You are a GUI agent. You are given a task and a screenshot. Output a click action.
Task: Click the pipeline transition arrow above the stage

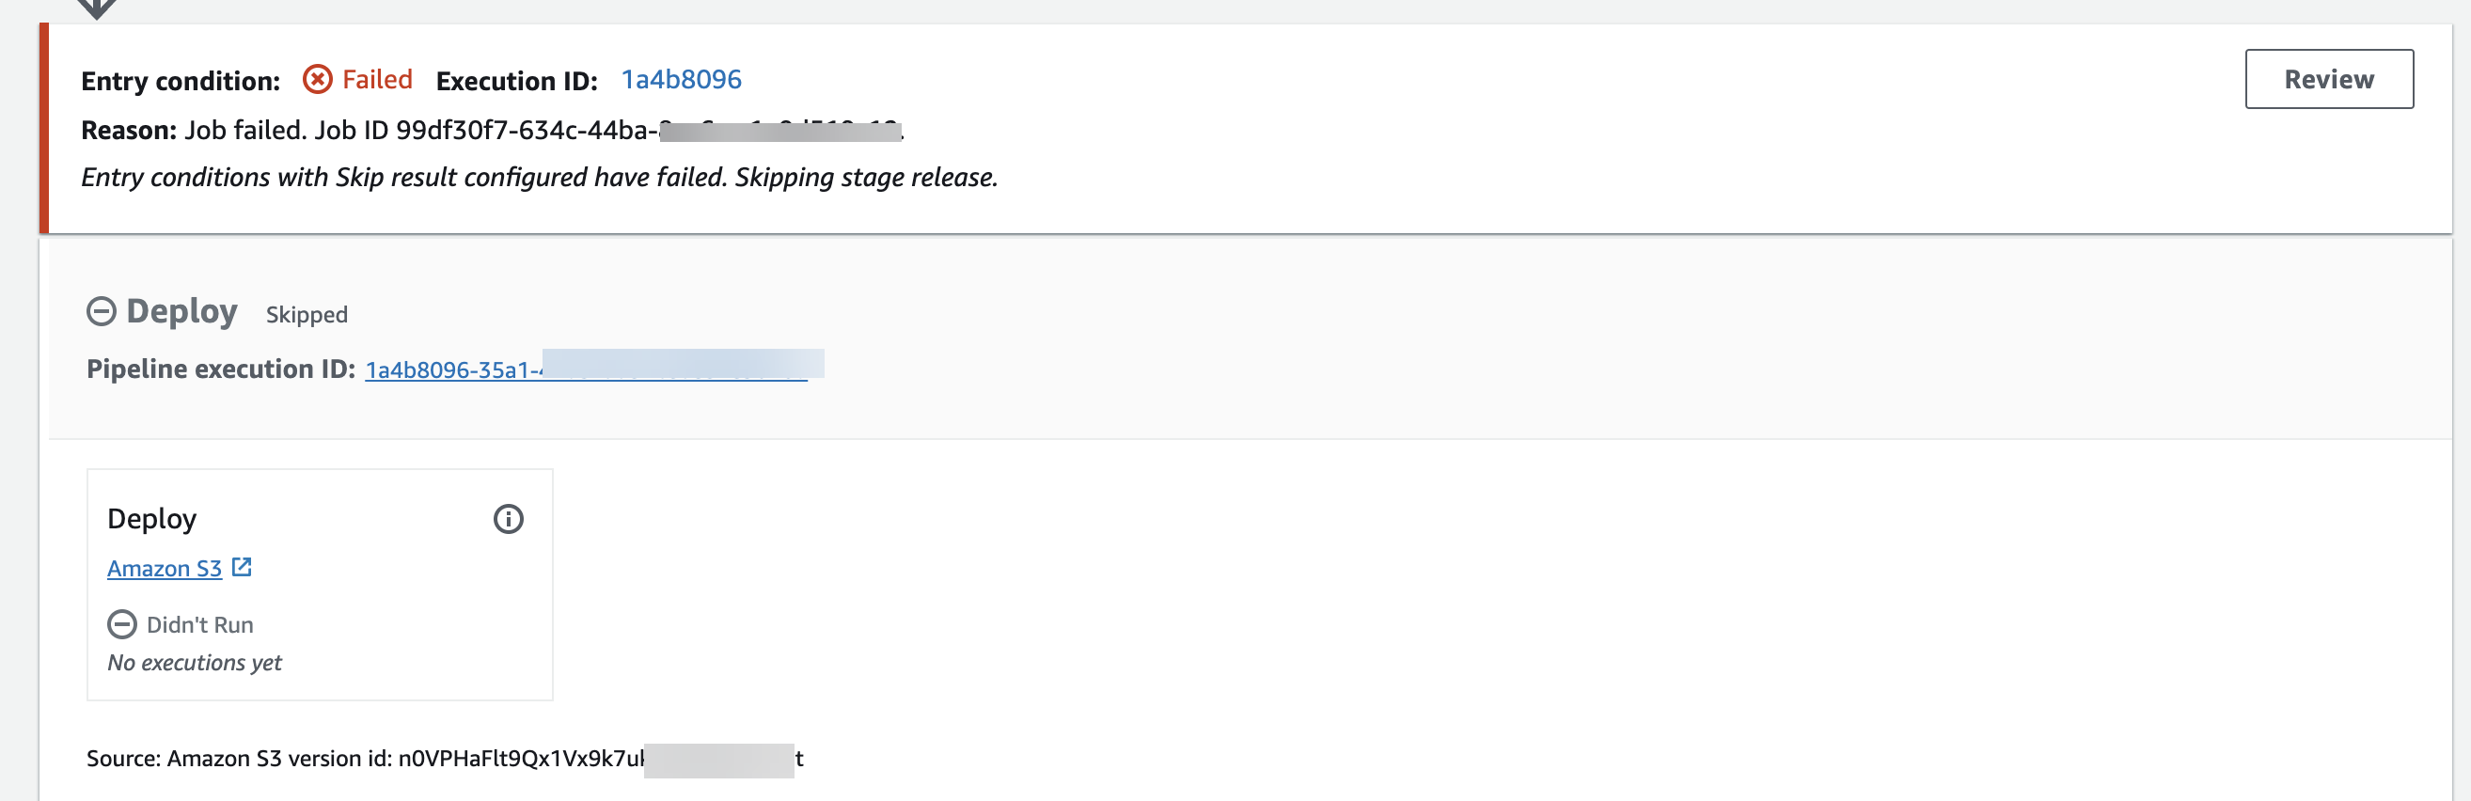(x=96, y=8)
